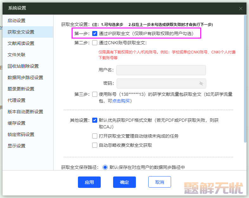Close the 系统设置 dialog
Screen dimensions: 249x198
(240, 9)
